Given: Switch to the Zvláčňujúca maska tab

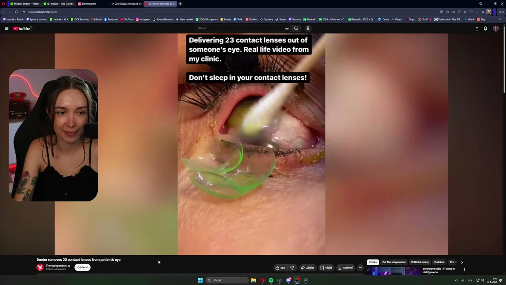Looking at the screenshot, I should click(126, 4).
